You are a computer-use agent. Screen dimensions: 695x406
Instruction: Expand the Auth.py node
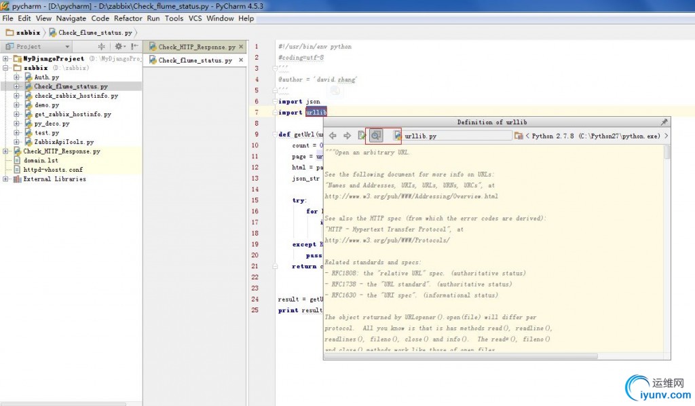tap(16, 77)
